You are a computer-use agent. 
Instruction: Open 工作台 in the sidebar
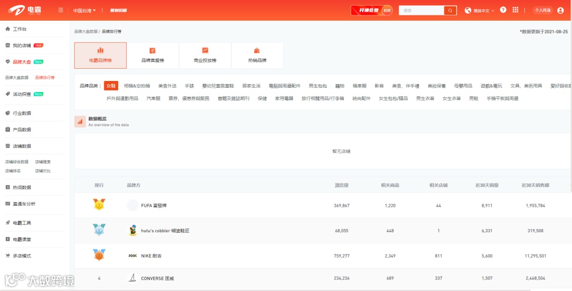click(x=20, y=29)
